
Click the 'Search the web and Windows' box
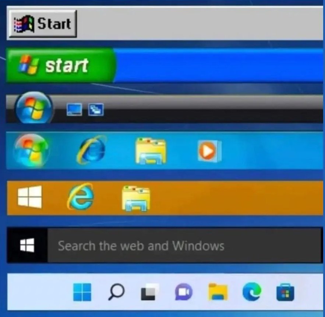(x=184, y=245)
